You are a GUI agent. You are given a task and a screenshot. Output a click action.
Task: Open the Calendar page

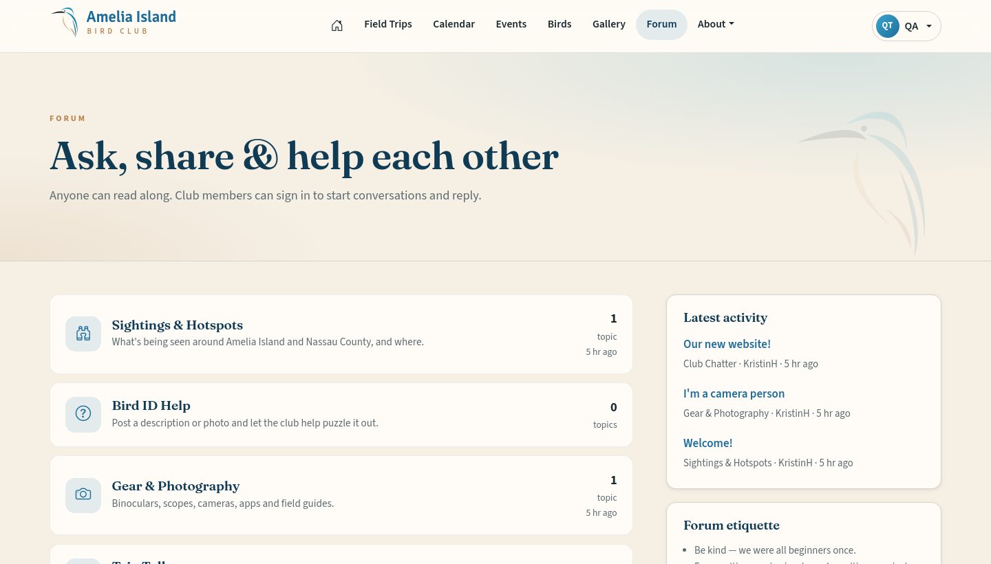pos(454,24)
